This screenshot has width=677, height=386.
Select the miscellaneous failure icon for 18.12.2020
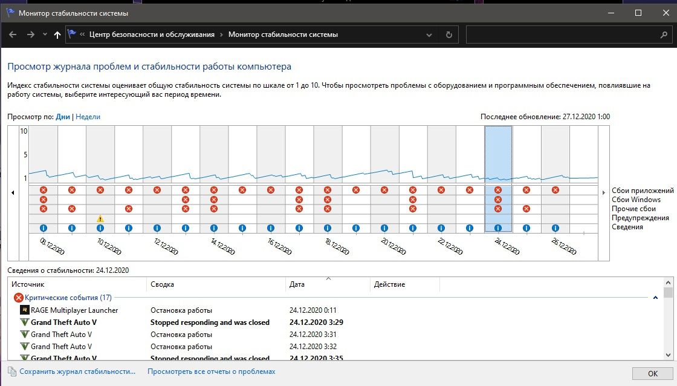click(x=328, y=208)
